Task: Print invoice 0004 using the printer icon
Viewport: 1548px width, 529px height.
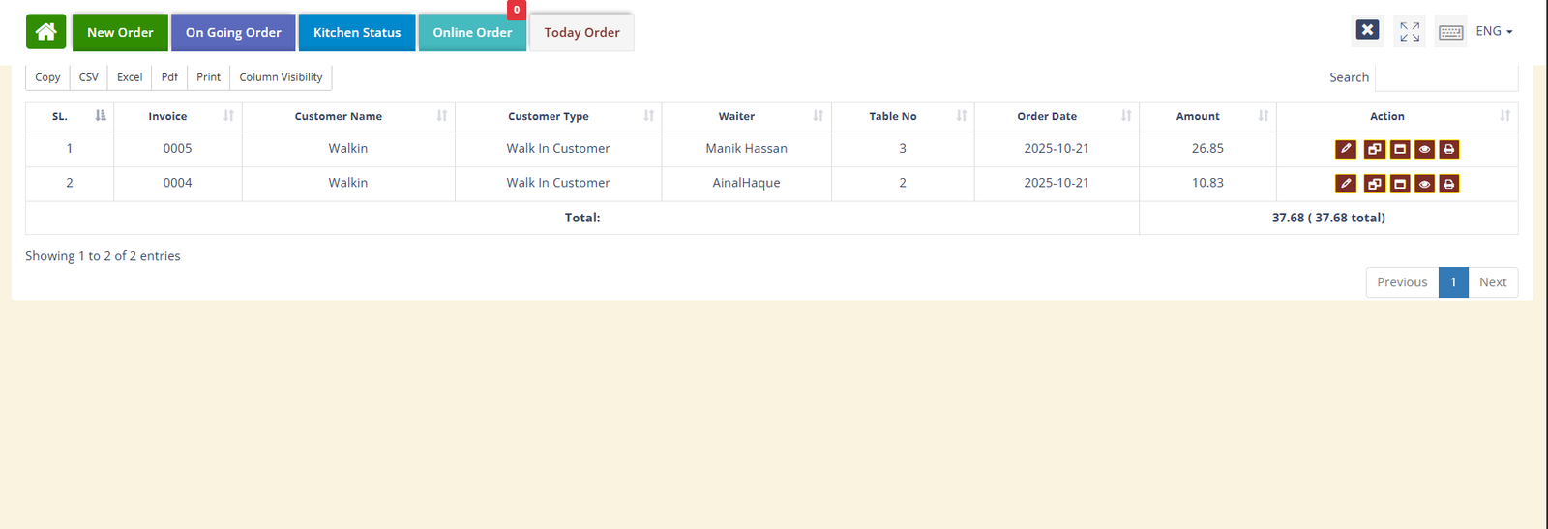Action: tap(1448, 184)
